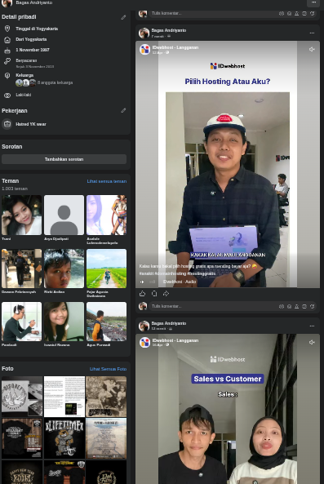324x484 pixels.
Task: Click Tambahkan sorotan button
Action: point(64,159)
